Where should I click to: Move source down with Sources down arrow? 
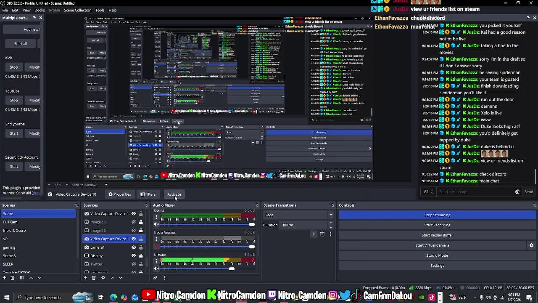(120, 278)
